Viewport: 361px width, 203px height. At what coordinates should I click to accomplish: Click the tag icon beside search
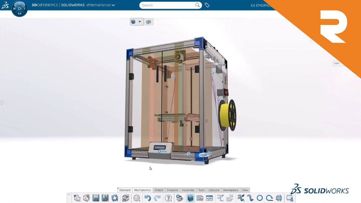coord(207,5)
